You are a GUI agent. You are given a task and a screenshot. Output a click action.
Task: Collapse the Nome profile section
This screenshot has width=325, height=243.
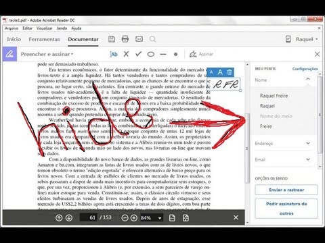click(308, 79)
